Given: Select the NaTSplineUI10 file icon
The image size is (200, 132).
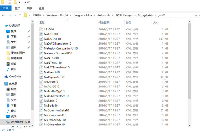Looking at the screenshot, I should click(x=41, y=77).
